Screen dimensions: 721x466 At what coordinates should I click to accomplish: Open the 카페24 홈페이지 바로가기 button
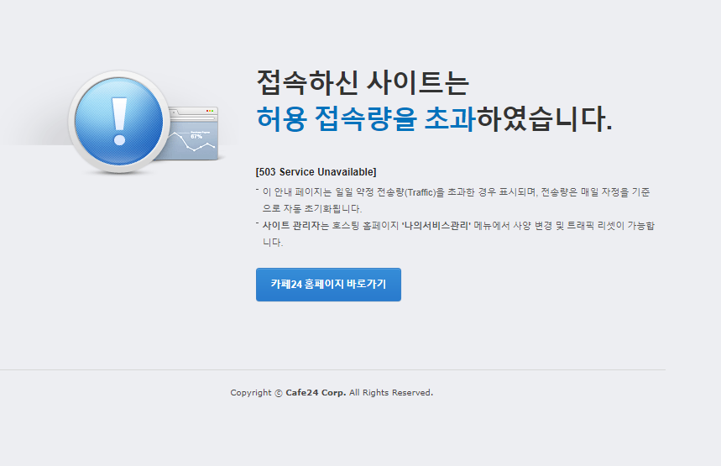[x=328, y=285]
